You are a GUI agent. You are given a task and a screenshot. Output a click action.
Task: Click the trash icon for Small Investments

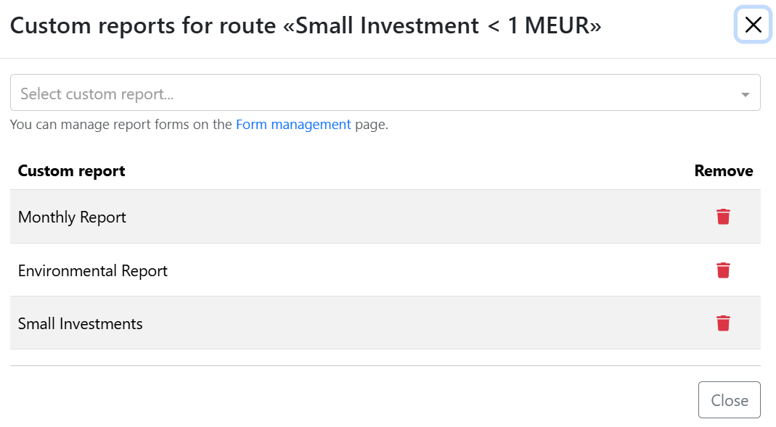[x=723, y=323]
